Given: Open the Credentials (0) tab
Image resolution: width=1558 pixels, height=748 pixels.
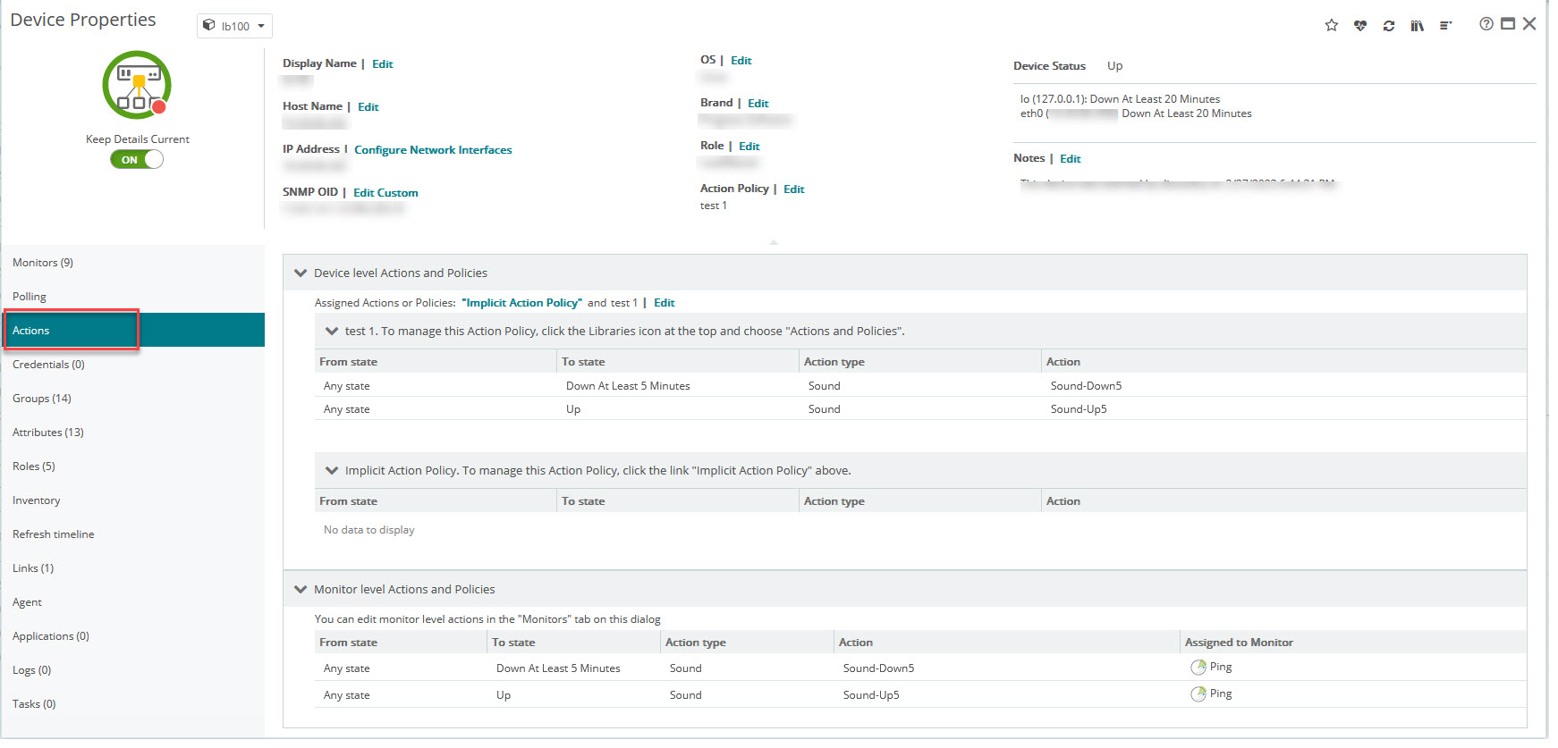Looking at the screenshot, I should pyautogui.click(x=133, y=365).
